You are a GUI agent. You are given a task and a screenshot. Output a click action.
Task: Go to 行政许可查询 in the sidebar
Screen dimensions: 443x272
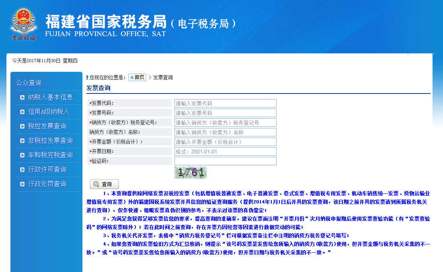coord(47,169)
